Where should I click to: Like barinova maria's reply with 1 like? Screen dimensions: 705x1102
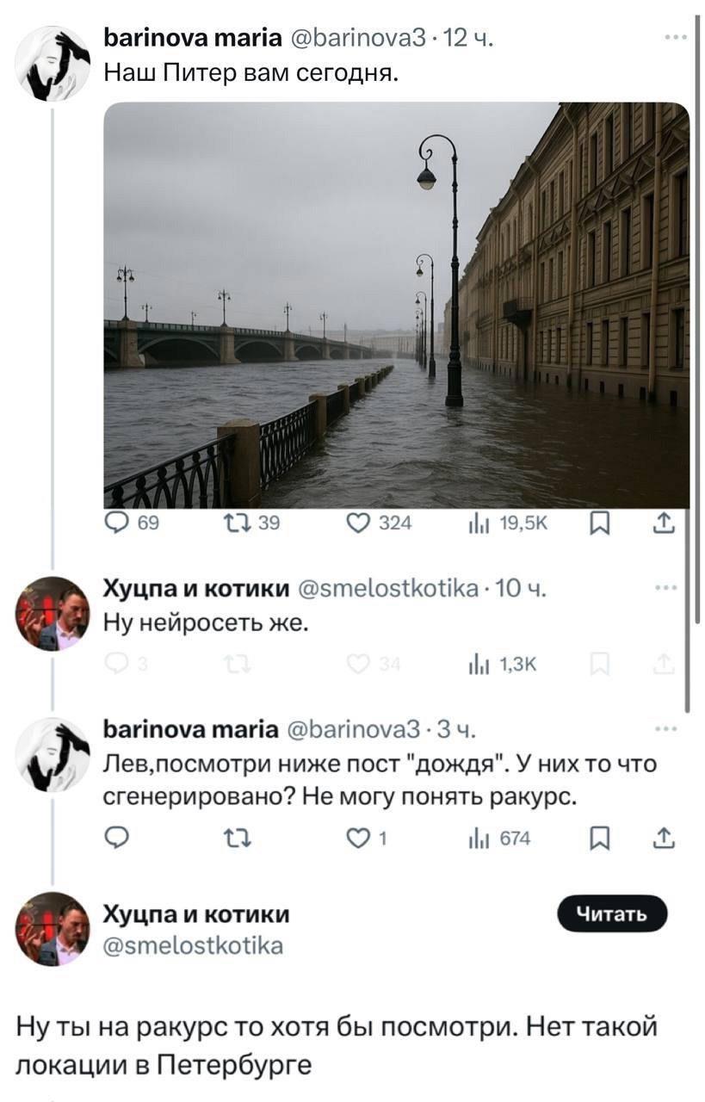coord(356,837)
